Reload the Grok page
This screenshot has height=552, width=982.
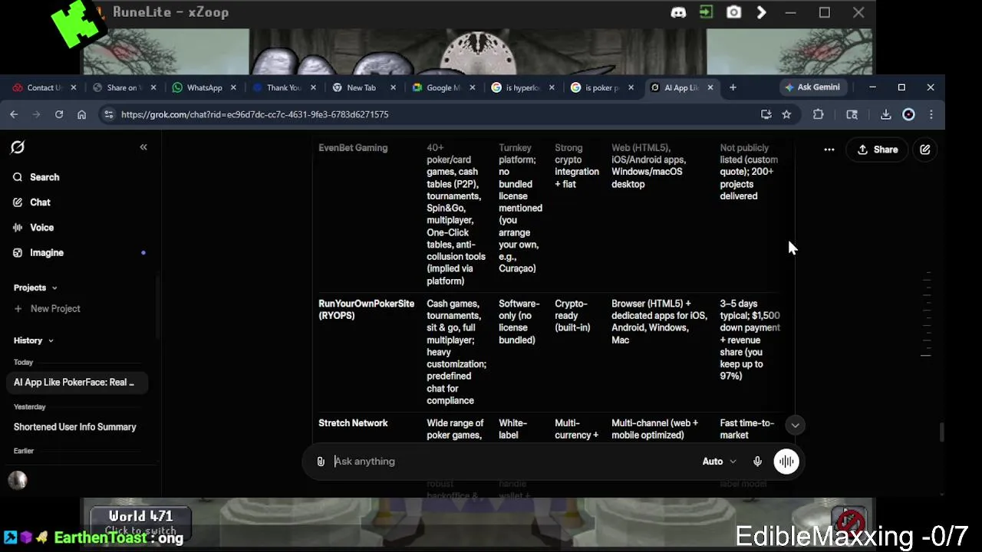(x=59, y=114)
